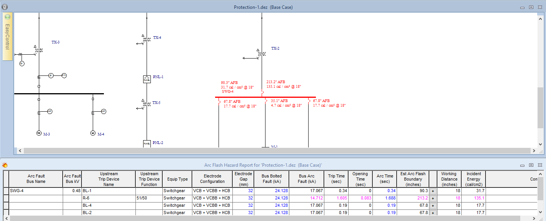This screenshot has width=546, height=221.
Task: Click the 213.2" AFB arc flash label
Action: (276, 82)
